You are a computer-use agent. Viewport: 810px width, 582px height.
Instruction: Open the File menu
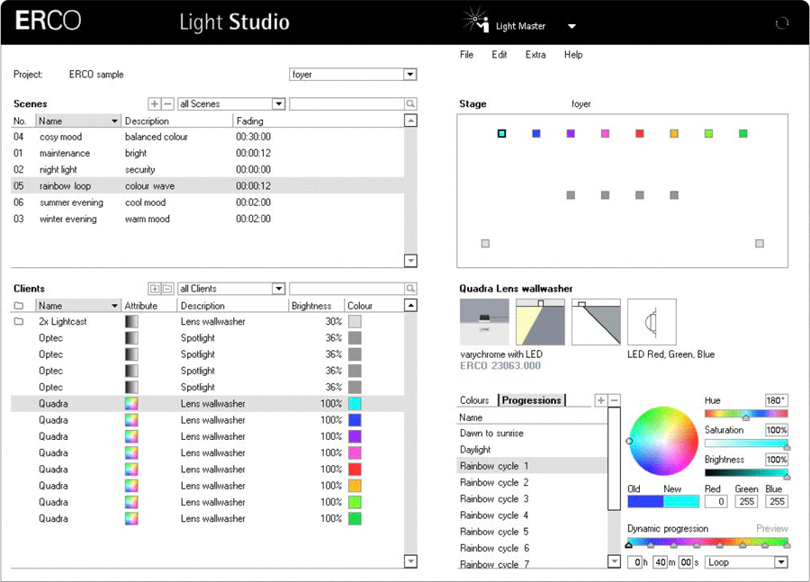[x=466, y=55]
